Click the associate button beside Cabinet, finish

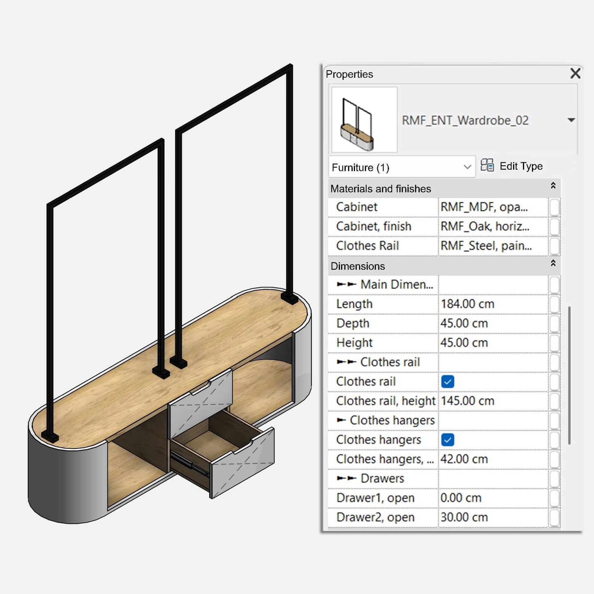(555, 226)
